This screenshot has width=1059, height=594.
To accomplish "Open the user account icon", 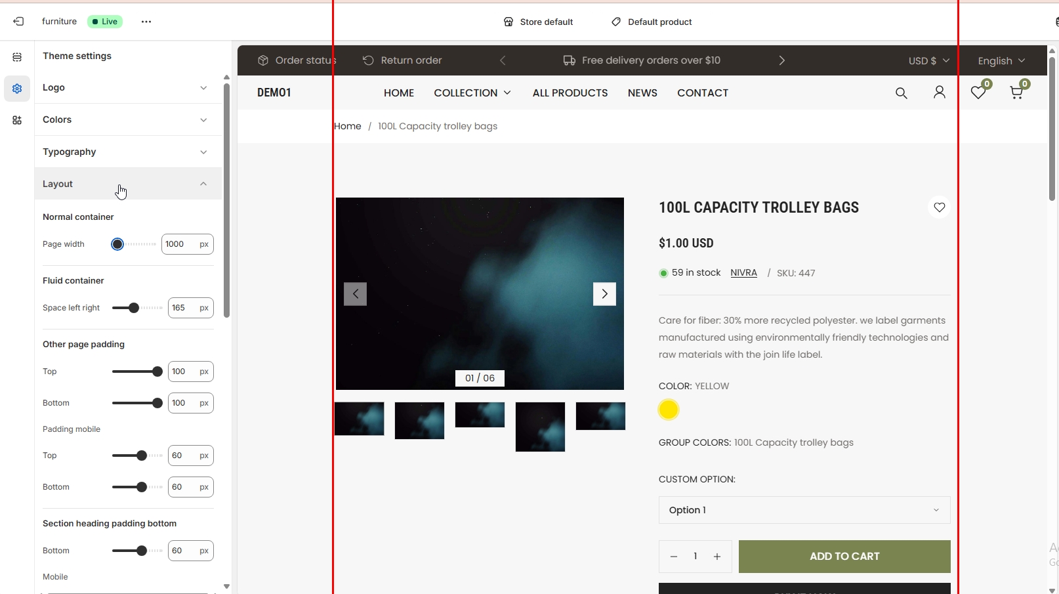I will [940, 93].
